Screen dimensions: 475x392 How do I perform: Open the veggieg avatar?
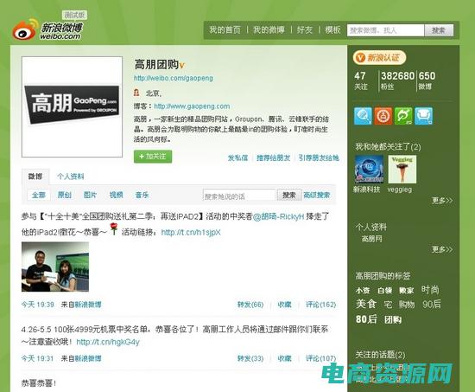tap(402, 169)
